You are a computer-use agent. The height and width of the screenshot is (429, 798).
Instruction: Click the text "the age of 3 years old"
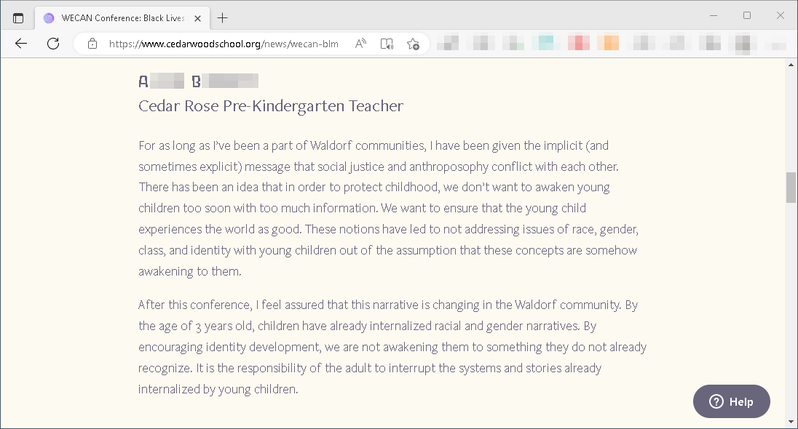195,326
